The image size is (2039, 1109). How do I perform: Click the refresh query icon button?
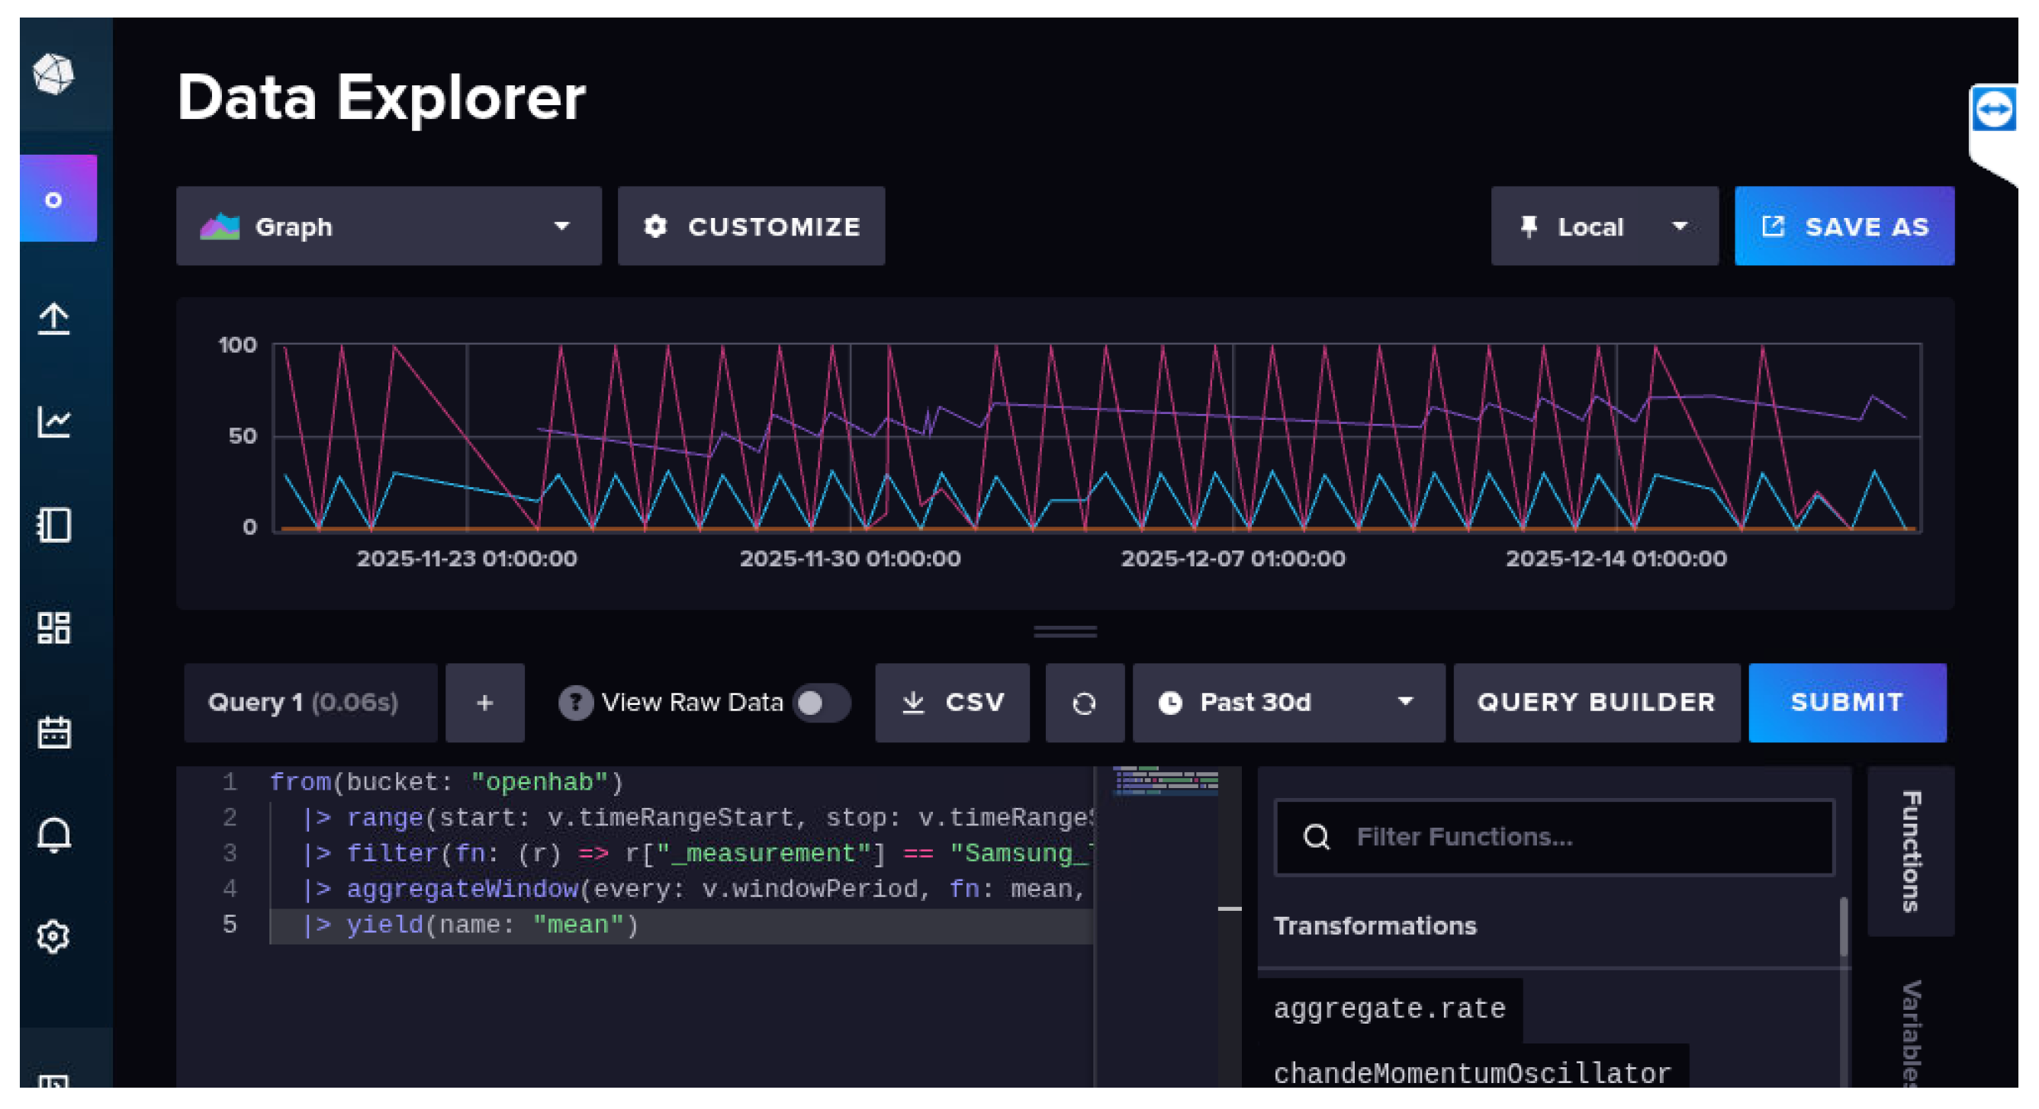[x=1084, y=703]
